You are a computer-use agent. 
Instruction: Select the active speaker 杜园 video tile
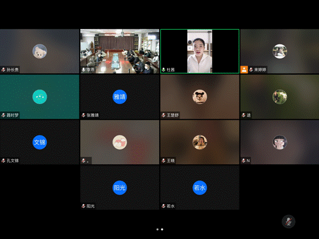click(200, 51)
